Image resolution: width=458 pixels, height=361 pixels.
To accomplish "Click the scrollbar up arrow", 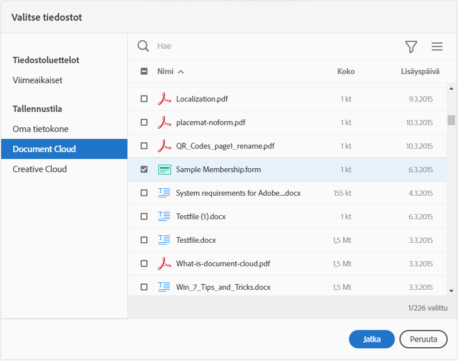I will [452, 88].
